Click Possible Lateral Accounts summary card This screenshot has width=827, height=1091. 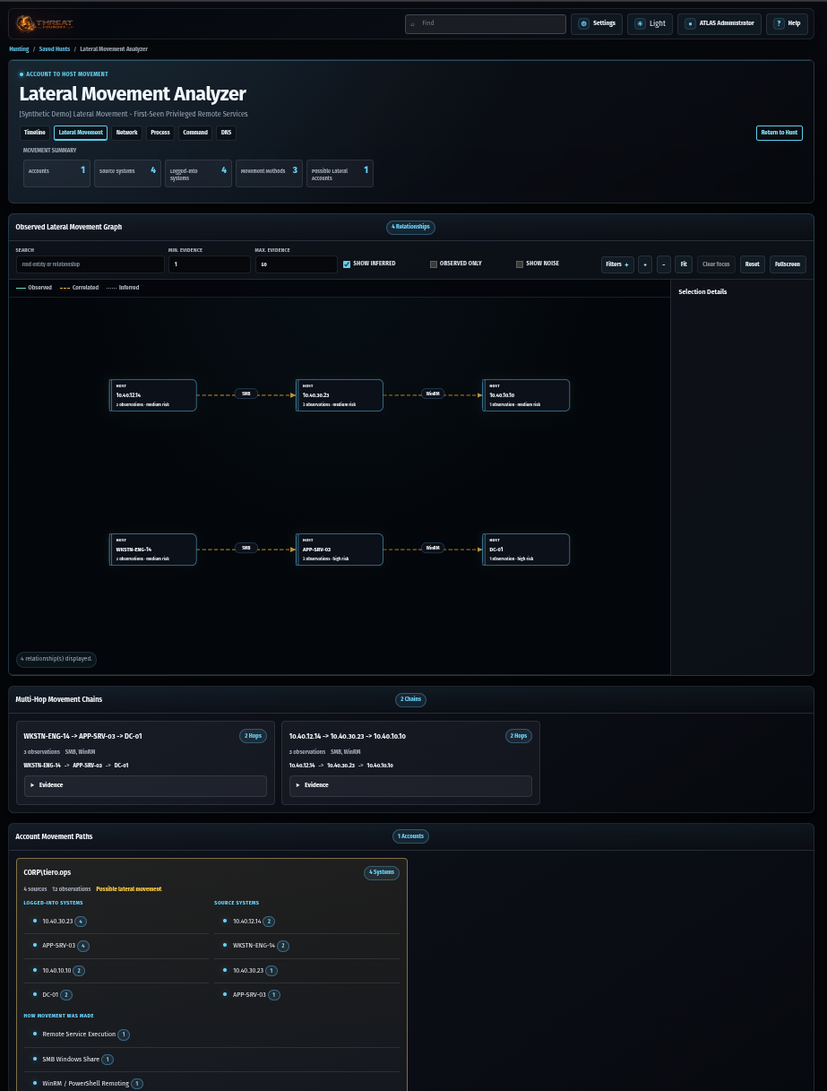(340, 173)
